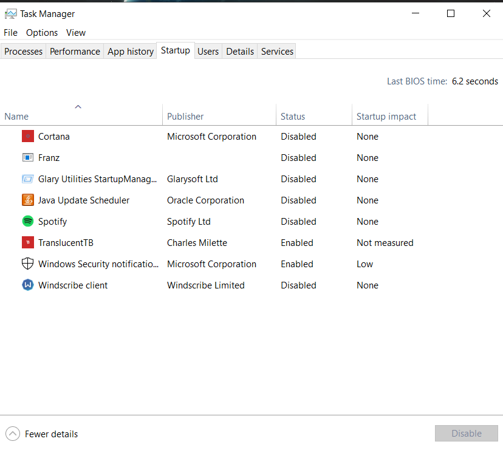Screen dimensions: 503x450
Task: Click the sort arrow above Name column
Action: tap(78, 107)
